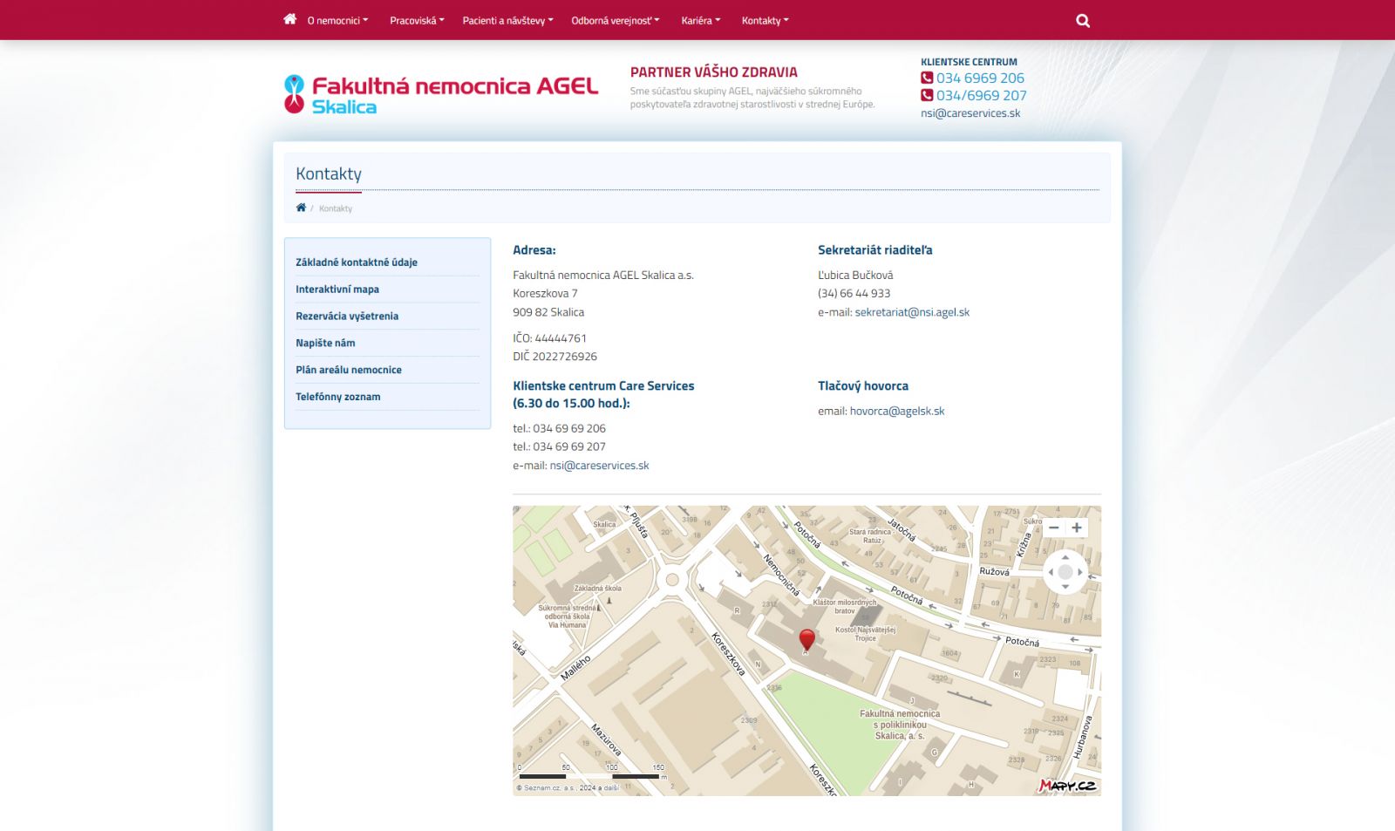Open the Kontakty menu in navbar
Viewport: 1395px width, 831px height.
click(x=765, y=21)
